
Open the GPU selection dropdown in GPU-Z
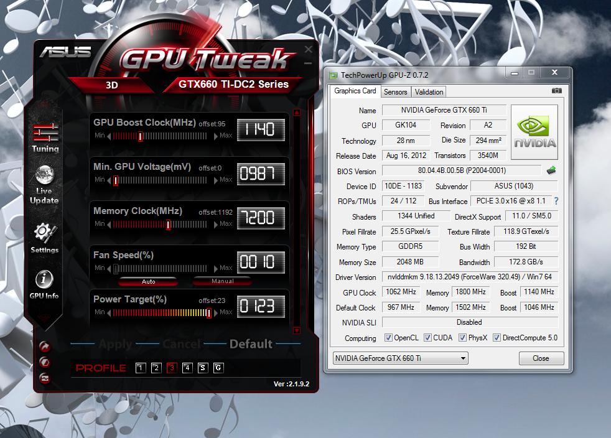point(401,358)
